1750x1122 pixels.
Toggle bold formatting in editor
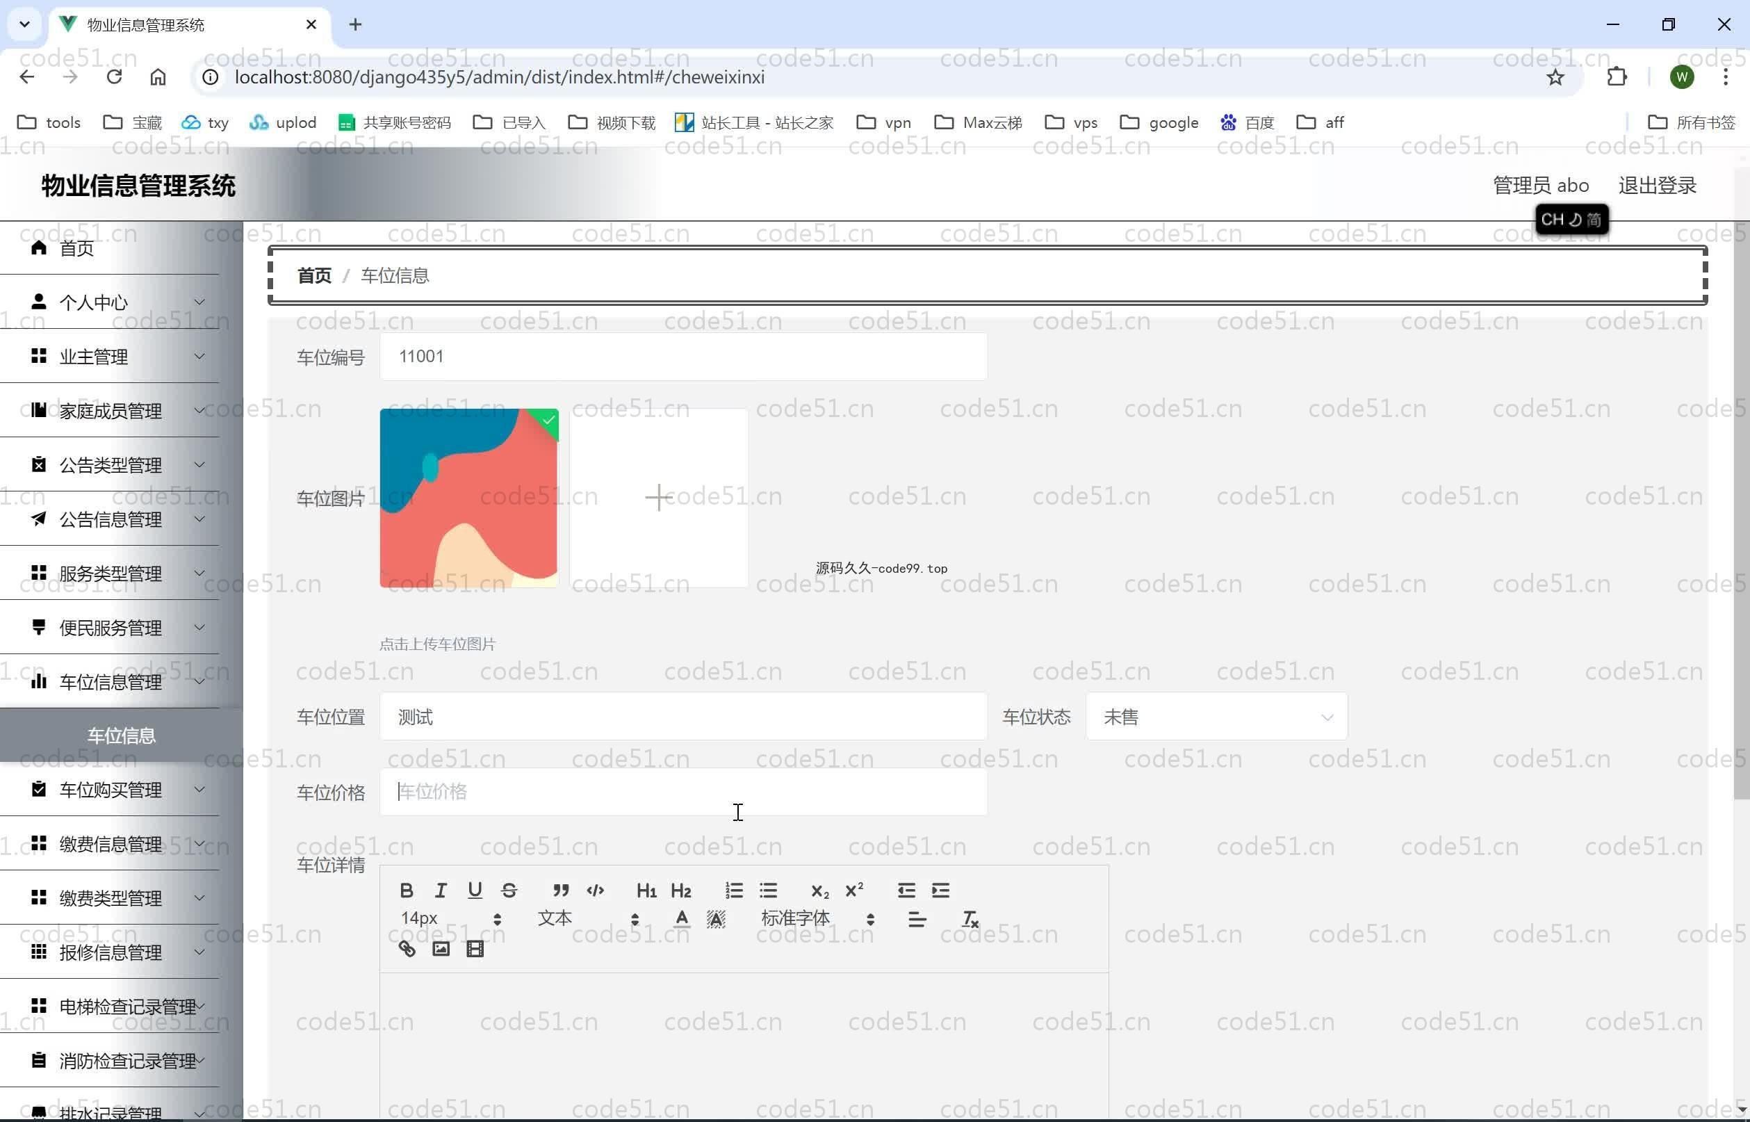pyautogui.click(x=407, y=891)
